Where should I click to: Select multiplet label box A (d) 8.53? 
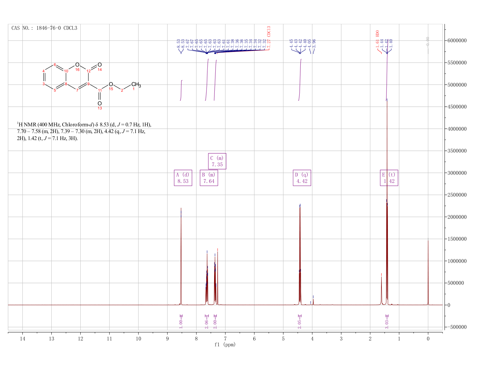click(x=183, y=178)
